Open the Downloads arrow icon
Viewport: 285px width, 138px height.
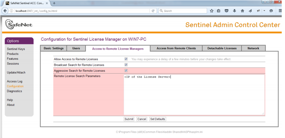point(234,11)
